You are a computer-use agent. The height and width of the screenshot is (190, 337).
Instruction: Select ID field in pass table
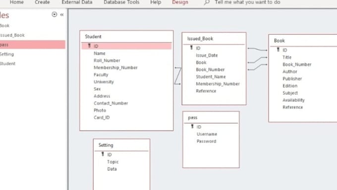[x=199, y=127]
